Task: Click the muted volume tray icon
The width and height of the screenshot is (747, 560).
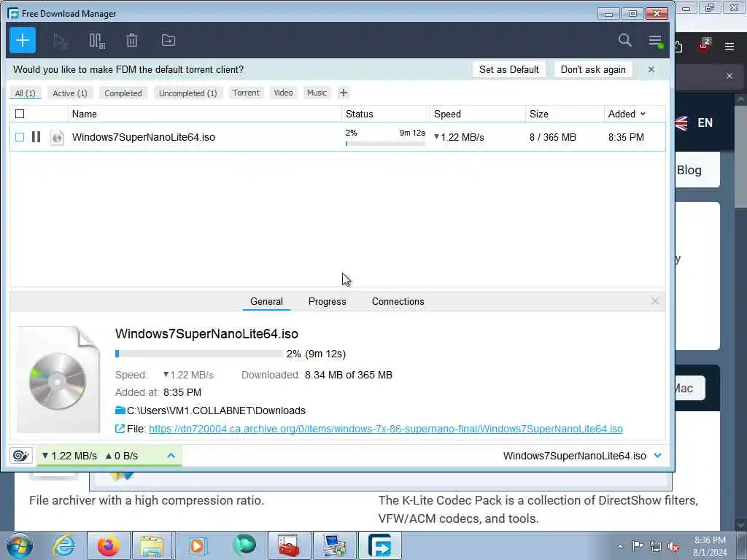Action: (673, 546)
